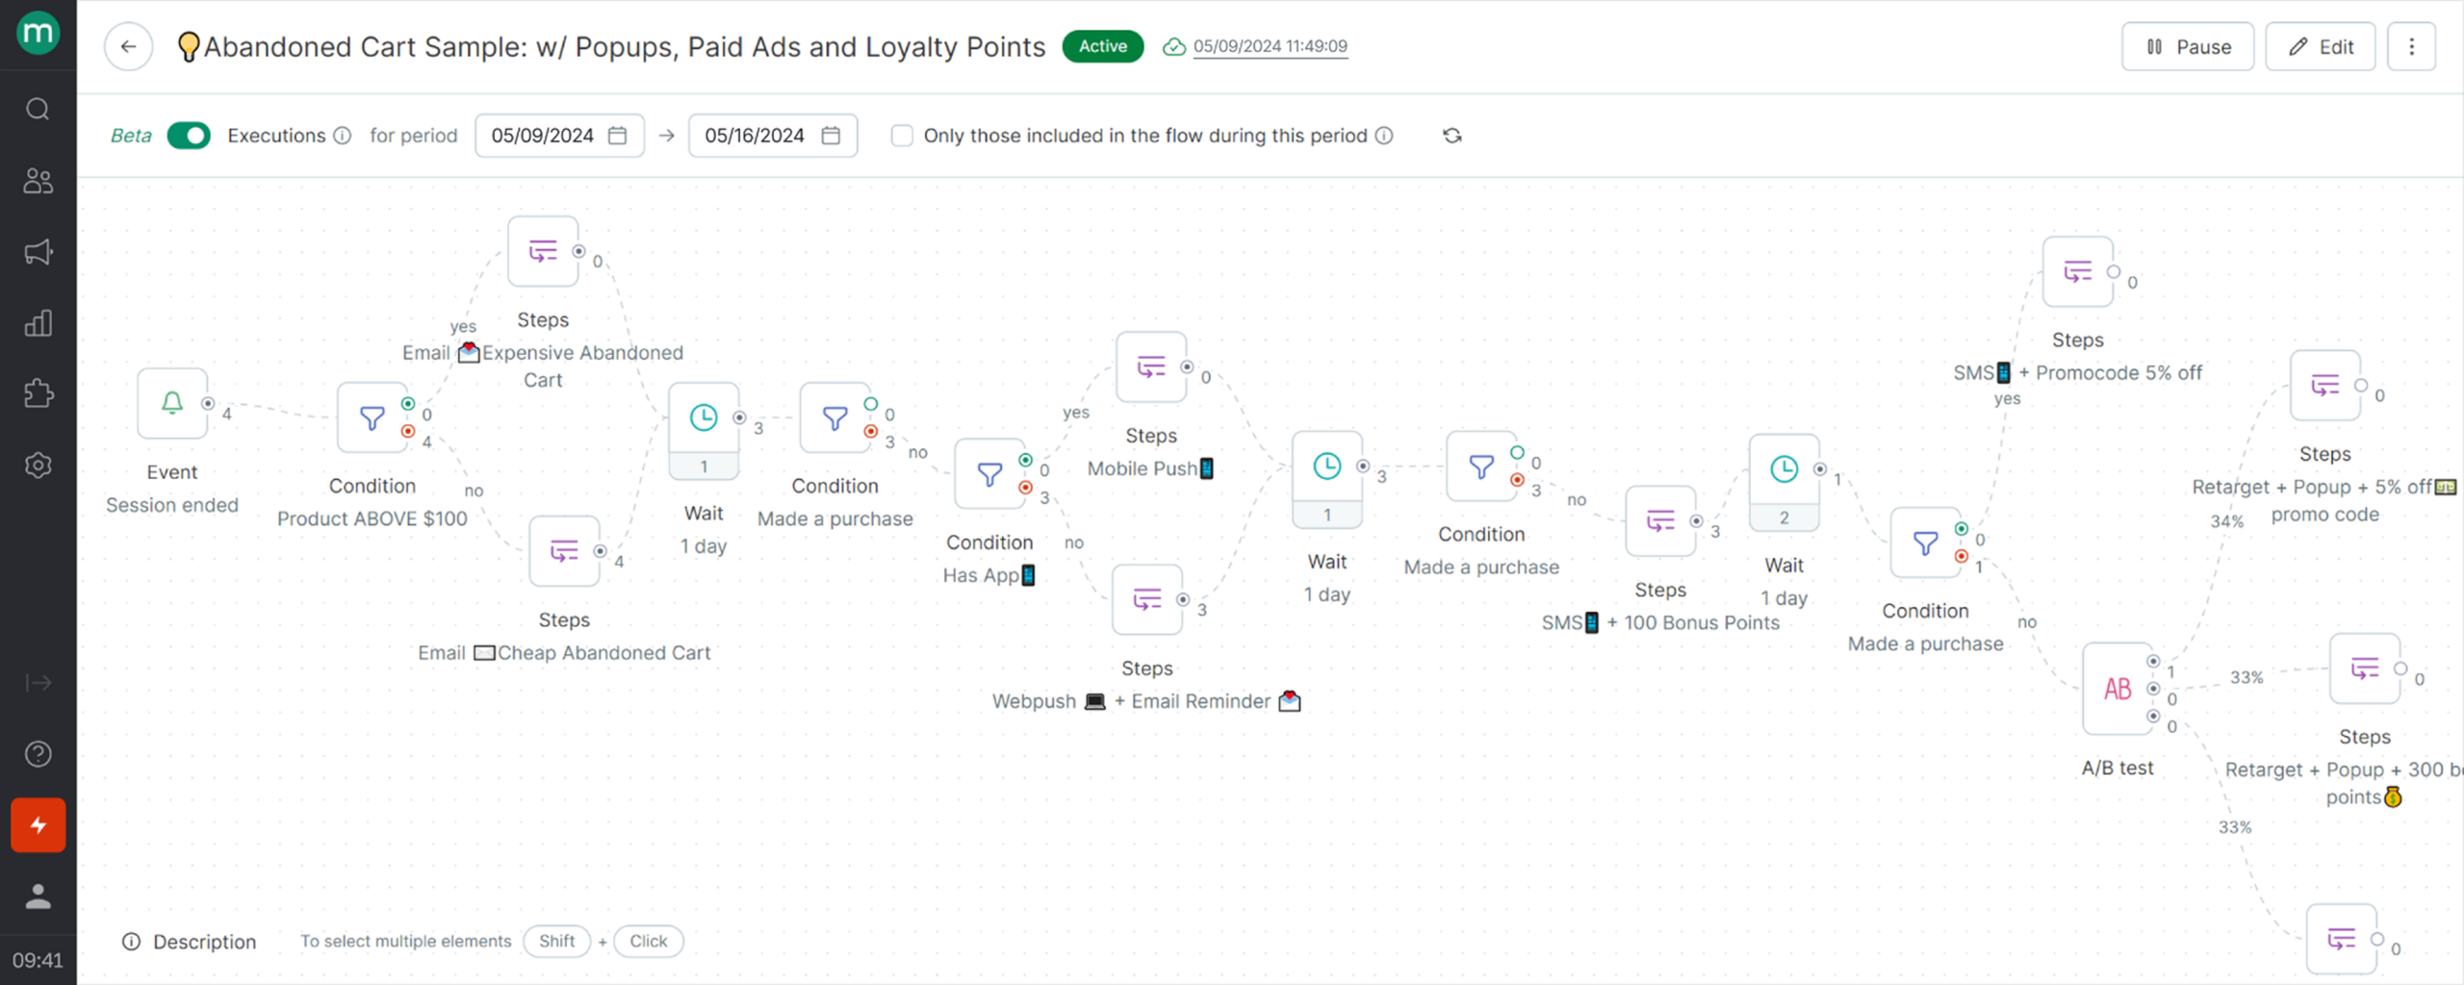Click the back arrow next to the flow title
Viewport: 2464px width, 985px height.
128,46
